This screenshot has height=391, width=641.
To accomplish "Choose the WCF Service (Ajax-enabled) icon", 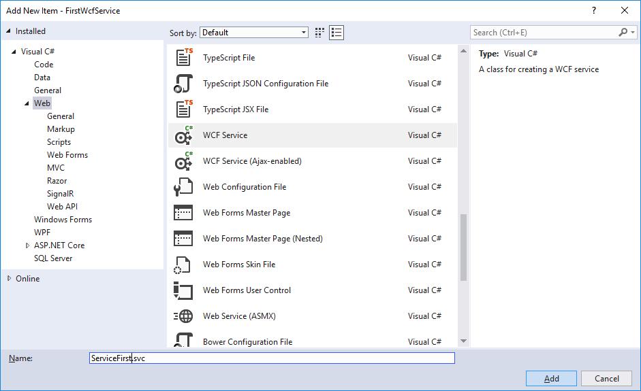I will (x=183, y=160).
